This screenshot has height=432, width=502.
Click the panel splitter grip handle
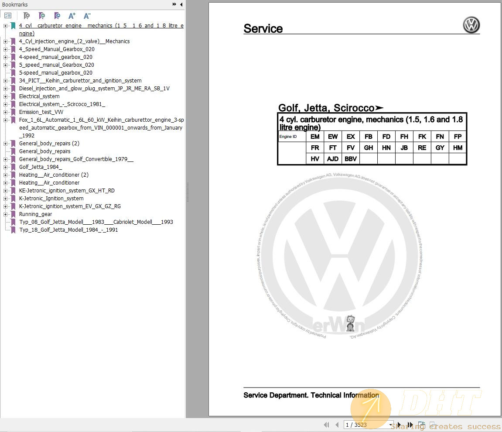(188, 192)
